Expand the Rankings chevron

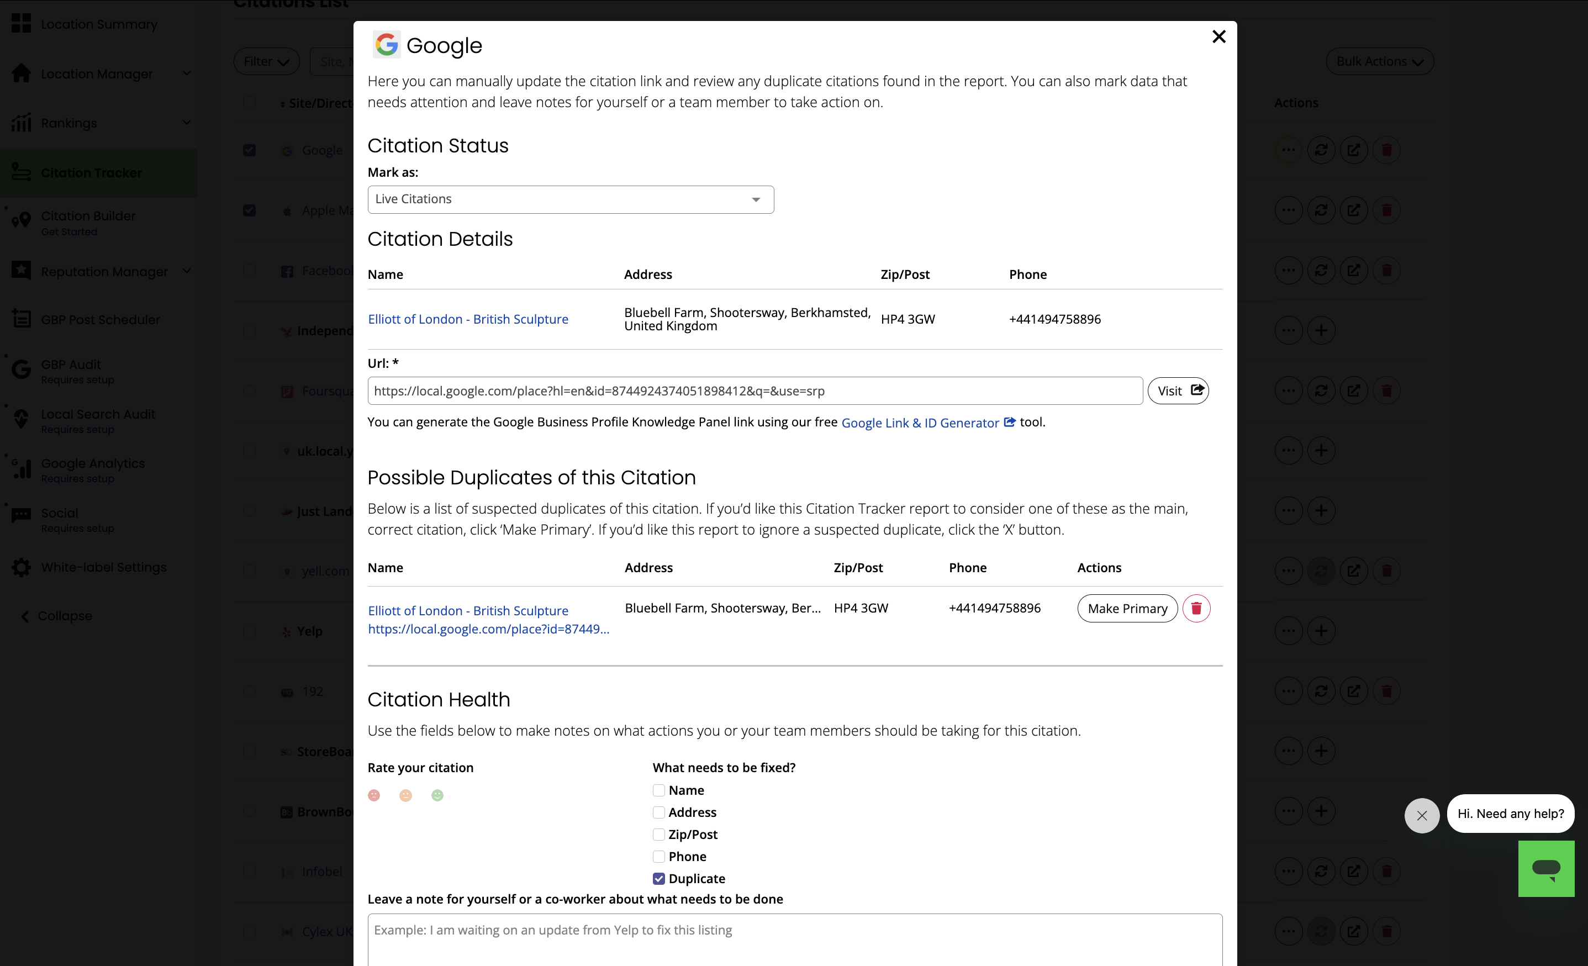(x=187, y=123)
